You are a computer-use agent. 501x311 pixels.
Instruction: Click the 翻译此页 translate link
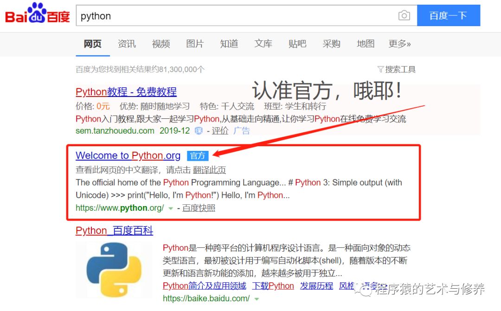pyautogui.click(x=209, y=170)
